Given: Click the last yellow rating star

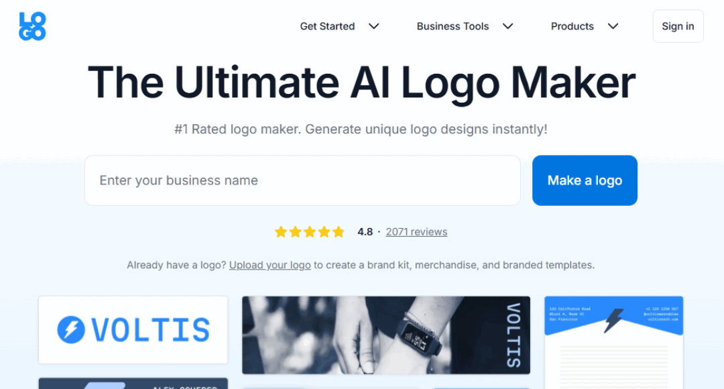Looking at the screenshot, I should 339,231.
